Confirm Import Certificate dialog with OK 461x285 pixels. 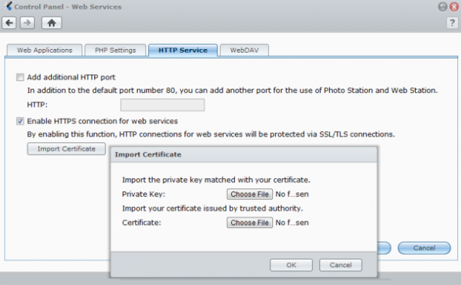(291, 265)
